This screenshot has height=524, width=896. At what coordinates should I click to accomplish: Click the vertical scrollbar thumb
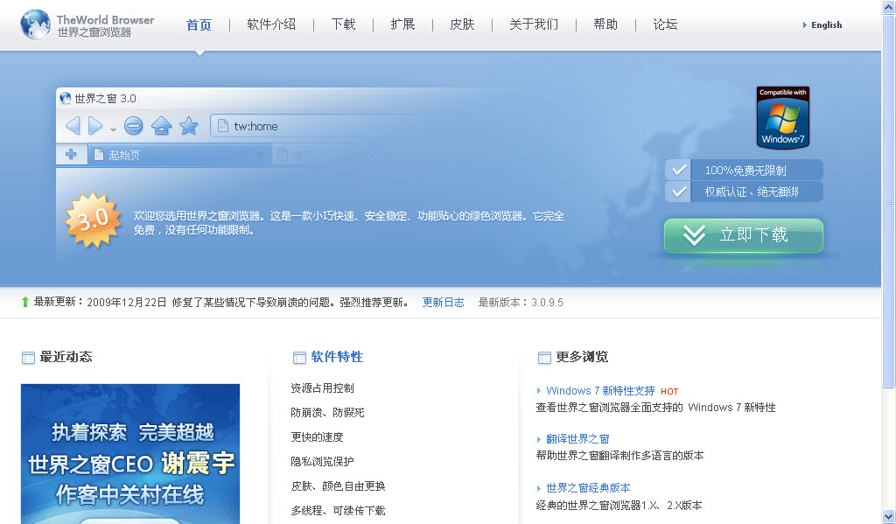point(889,201)
